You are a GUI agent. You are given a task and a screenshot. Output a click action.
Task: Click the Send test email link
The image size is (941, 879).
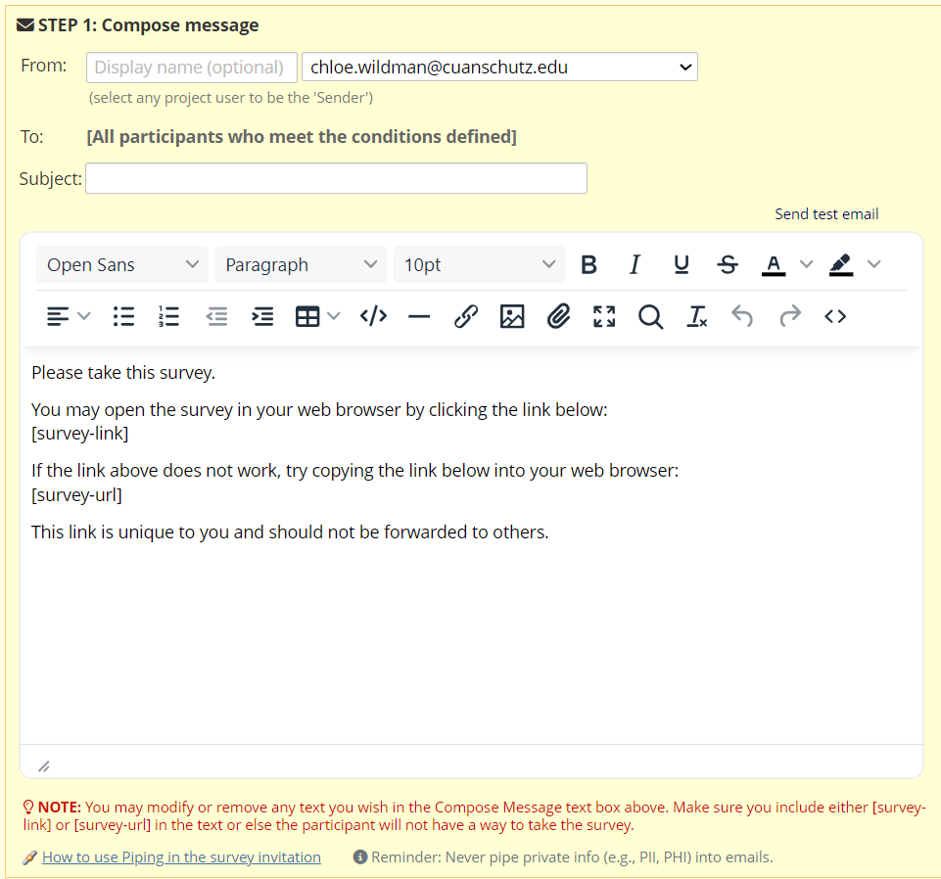[825, 213]
